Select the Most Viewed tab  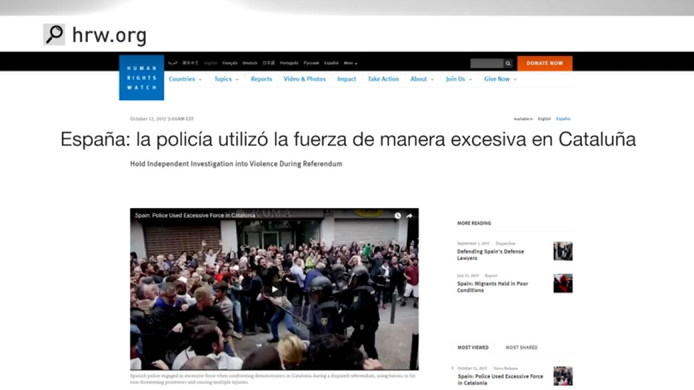pyautogui.click(x=472, y=347)
